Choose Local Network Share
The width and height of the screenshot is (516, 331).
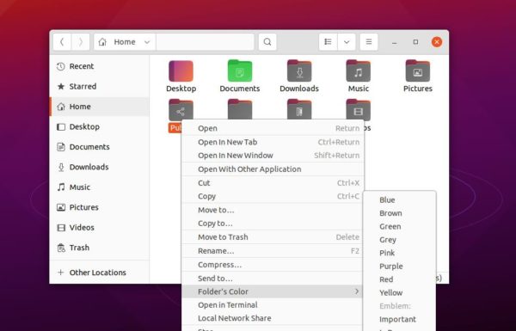[273, 318]
